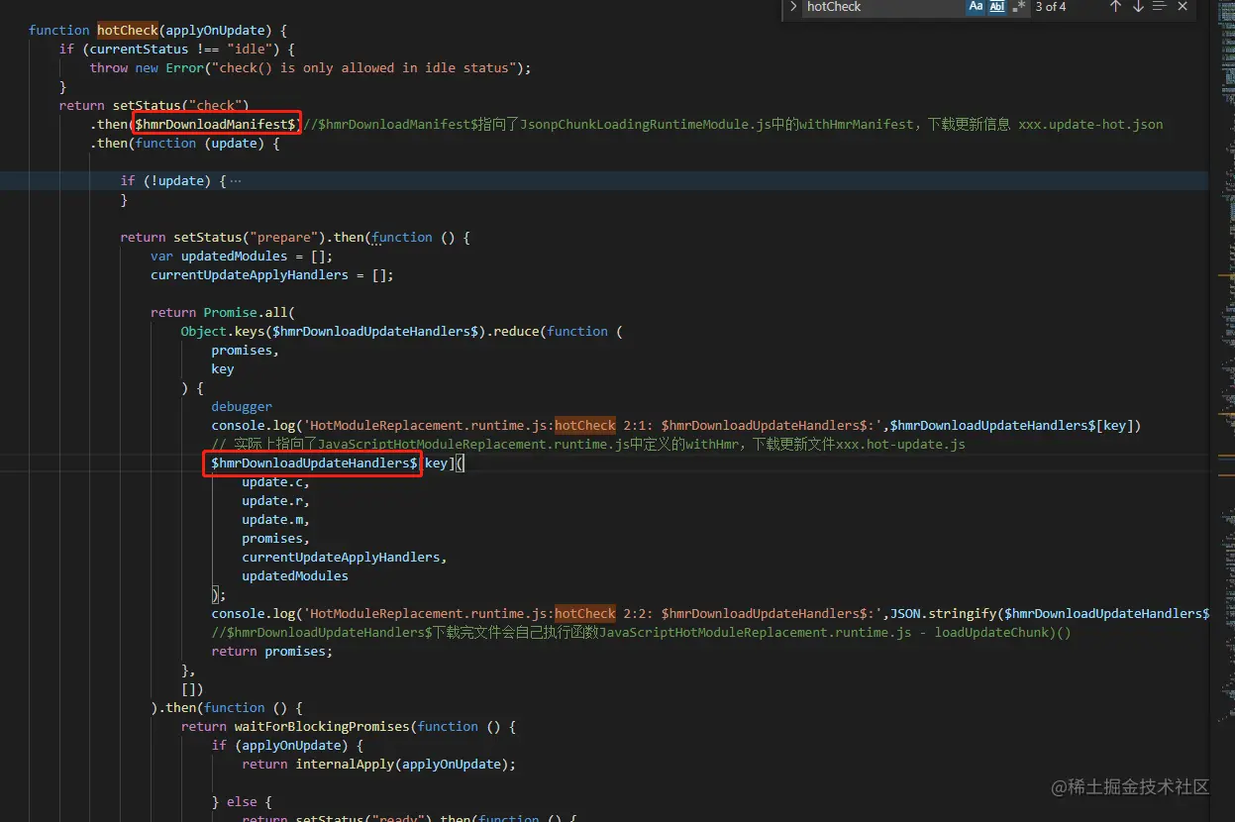
Task: Click the 'debugger' statement
Action: click(x=242, y=407)
